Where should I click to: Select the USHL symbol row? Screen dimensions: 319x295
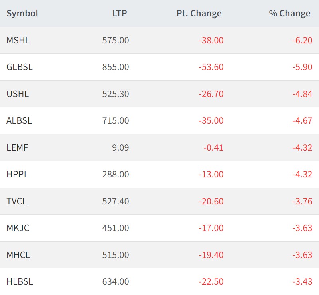click(x=18, y=94)
